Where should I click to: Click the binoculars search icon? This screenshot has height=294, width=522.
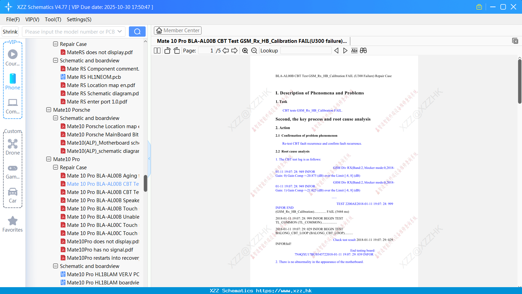point(363,51)
